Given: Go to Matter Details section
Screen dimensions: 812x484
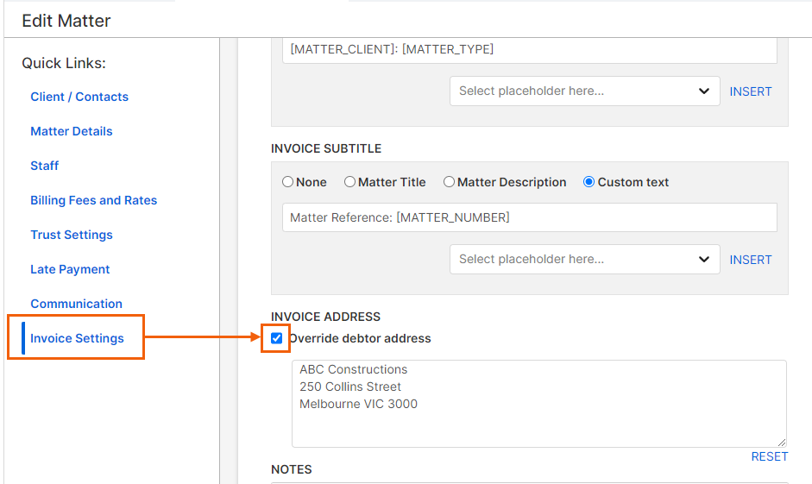Looking at the screenshot, I should point(72,131).
